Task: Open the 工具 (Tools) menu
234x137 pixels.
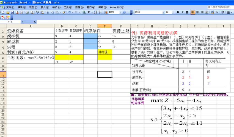Action: [x=68, y=7]
